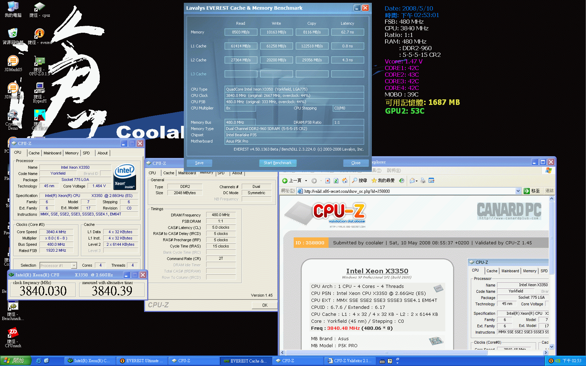Open the 我的電腦 desktop icon

click(13, 9)
